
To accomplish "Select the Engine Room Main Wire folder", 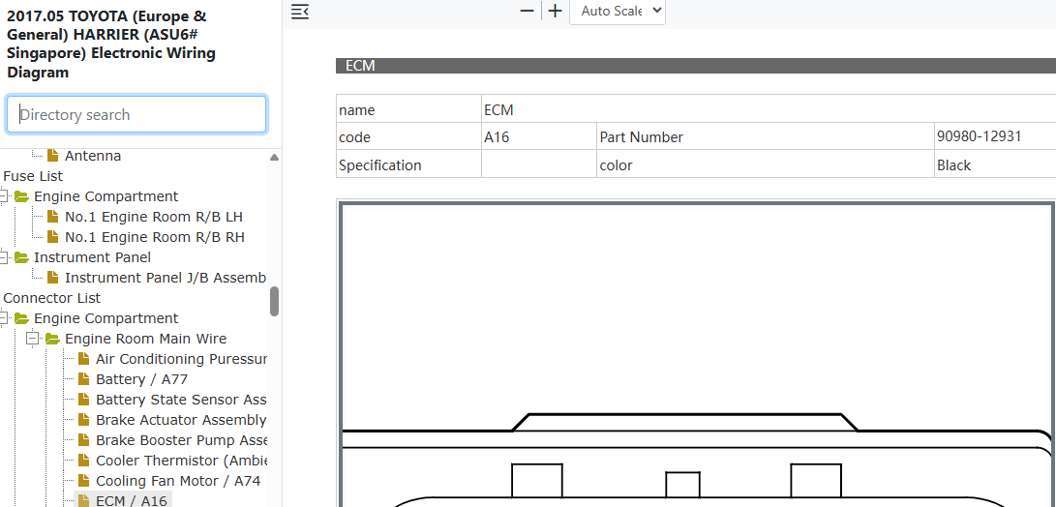I will click(x=145, y=339).
